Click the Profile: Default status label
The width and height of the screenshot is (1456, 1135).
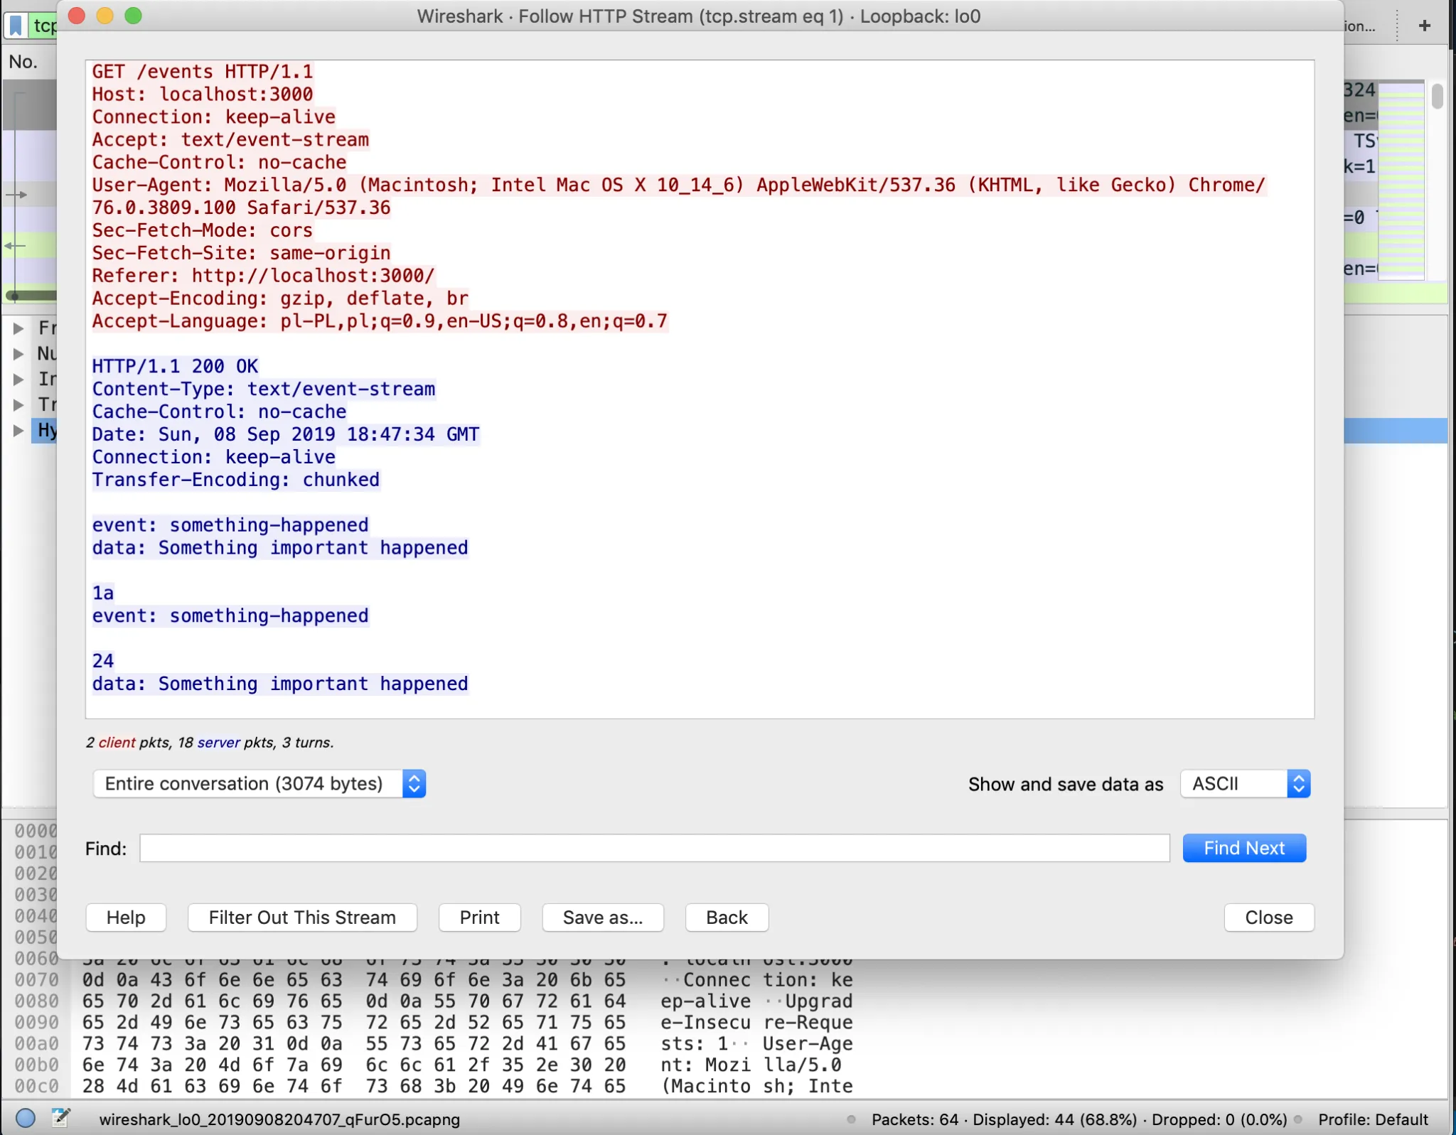(x=1372, y=1119)
